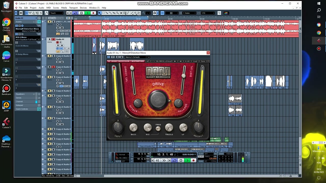Open the File menu

tap(20, 8)
